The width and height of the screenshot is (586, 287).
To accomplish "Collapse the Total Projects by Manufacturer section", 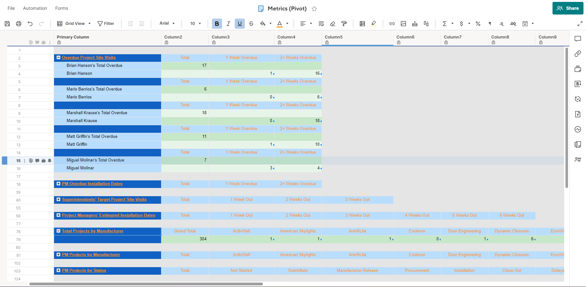I will (x=58, y=231).
